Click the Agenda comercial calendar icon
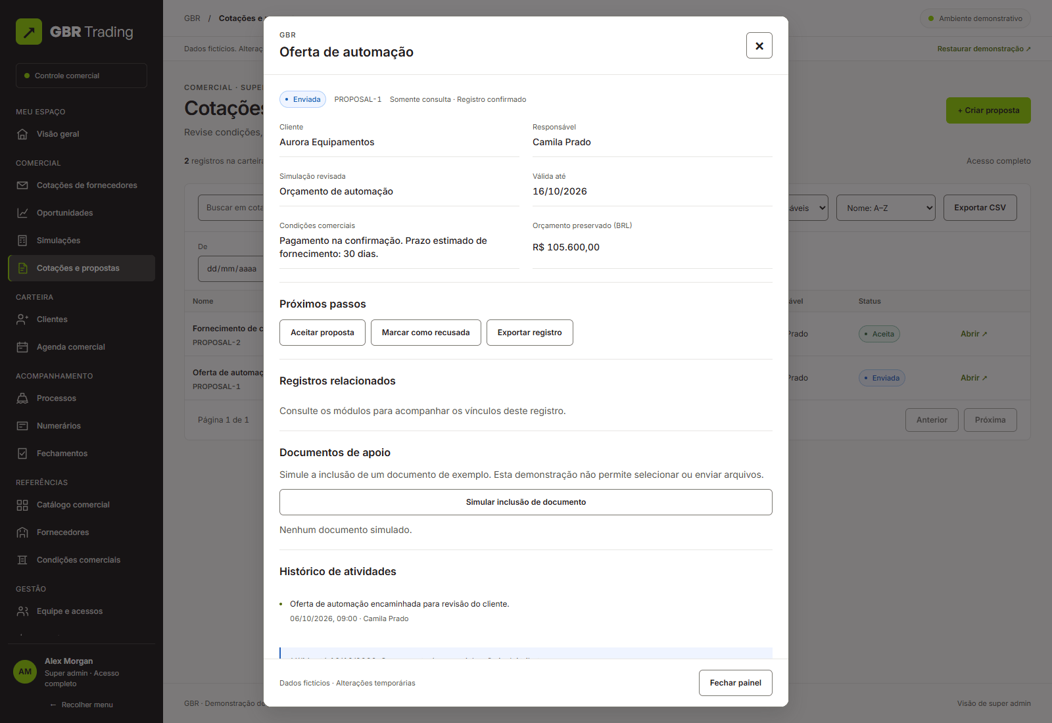Viewport: 1052px width, 723px height. point(22,347)
